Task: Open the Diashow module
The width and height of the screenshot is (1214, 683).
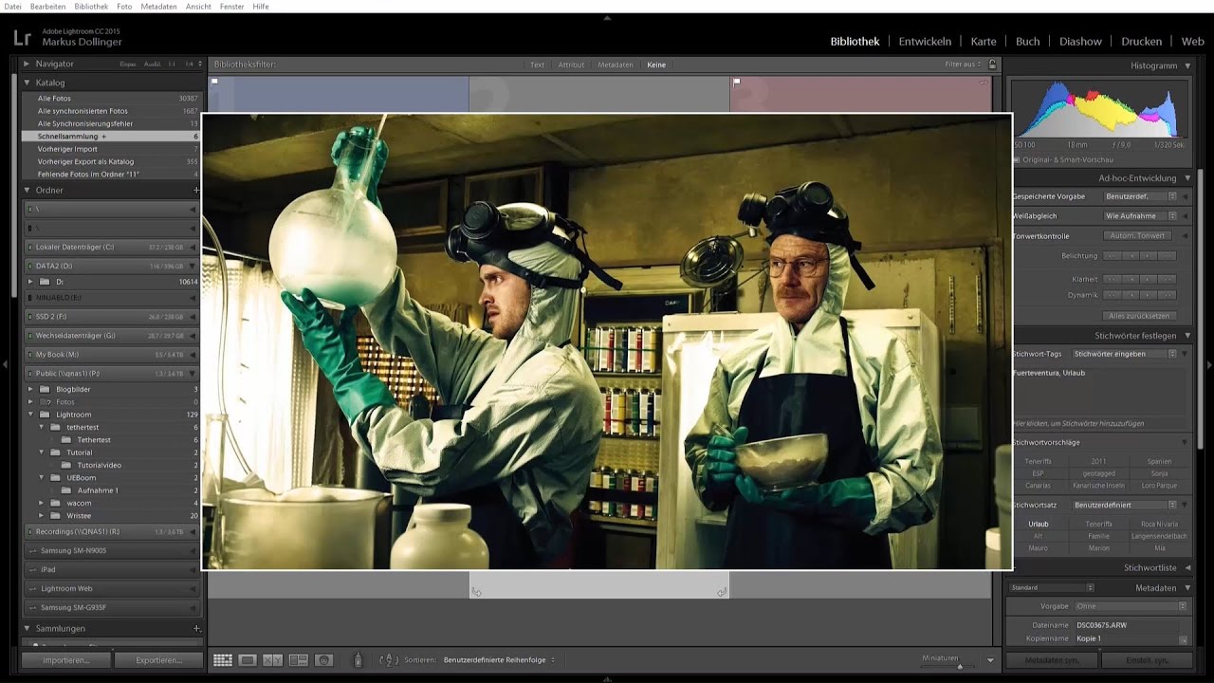Action: [1080, 42]
